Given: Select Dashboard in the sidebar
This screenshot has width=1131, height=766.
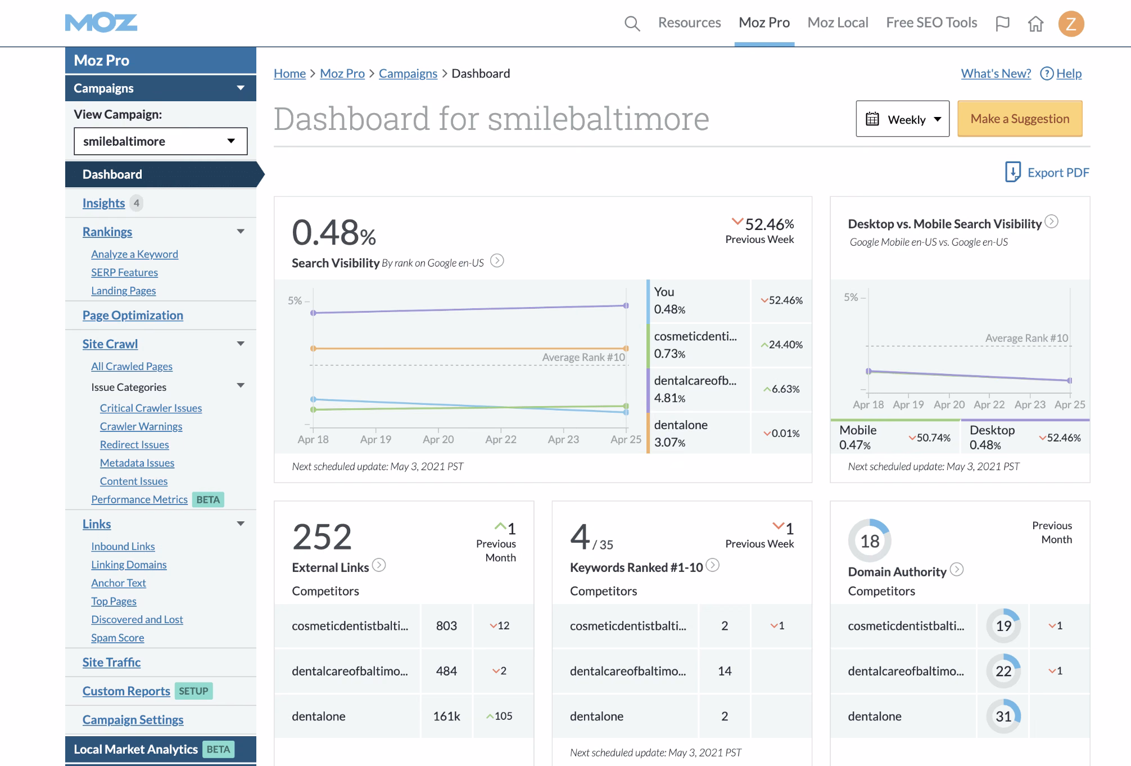Looking at the screenshot, I should tap(161, 174).
